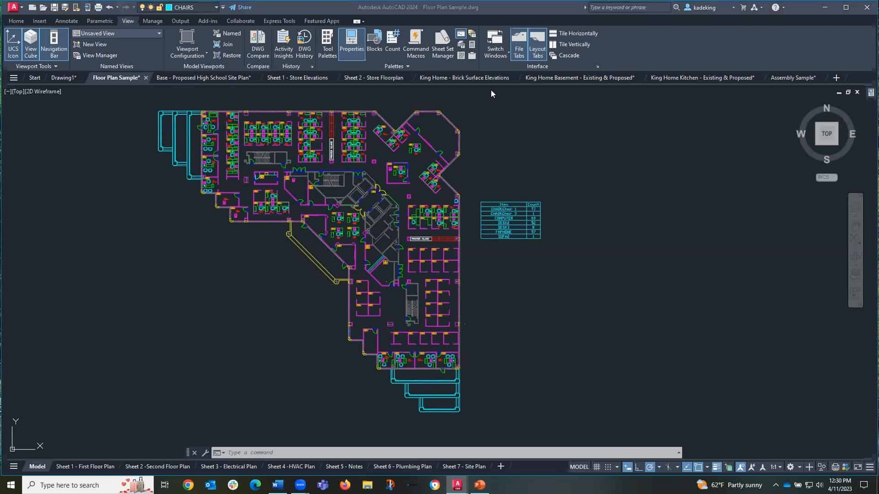The image size is (879, 494).
Task: Open Tool Palettes
Action: 328,44
